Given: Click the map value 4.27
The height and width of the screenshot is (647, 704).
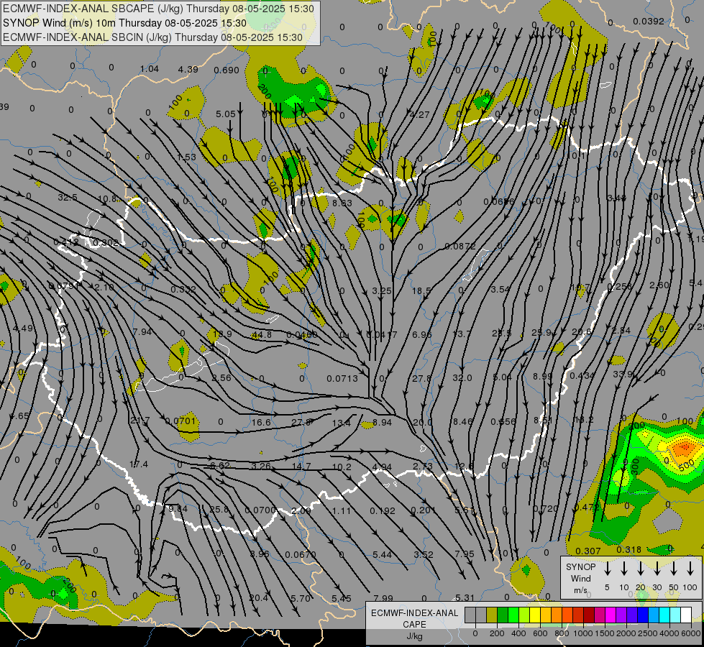Looking at the screenshot, I should click(x=420, y=114).
